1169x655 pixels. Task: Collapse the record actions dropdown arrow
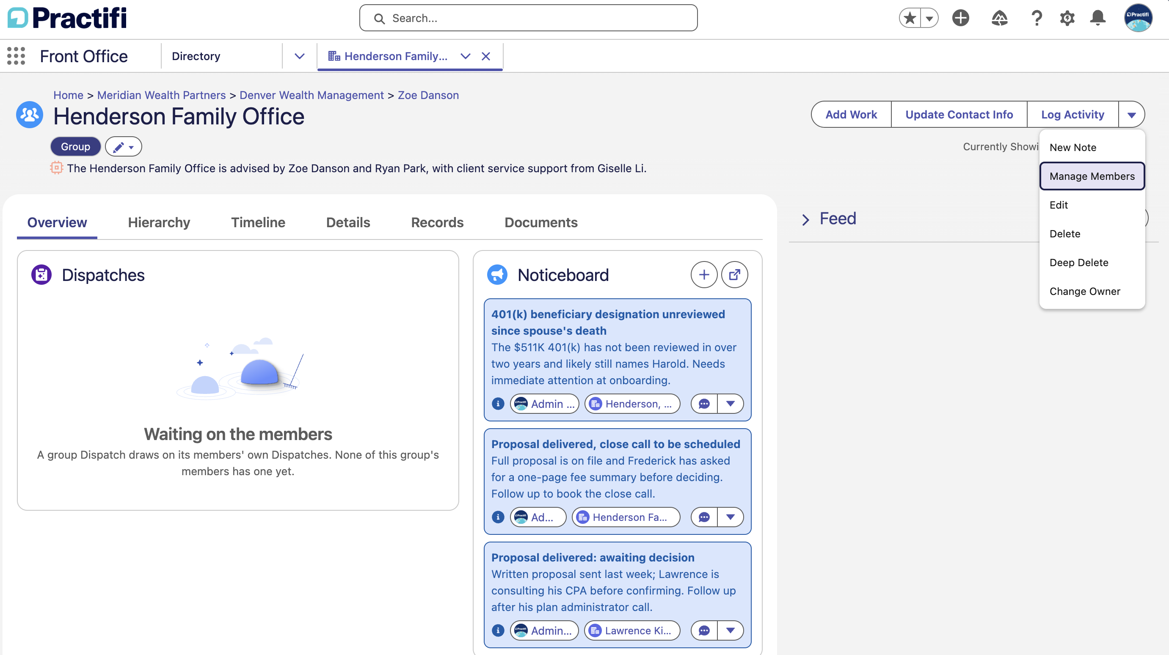coord(1131,114)
